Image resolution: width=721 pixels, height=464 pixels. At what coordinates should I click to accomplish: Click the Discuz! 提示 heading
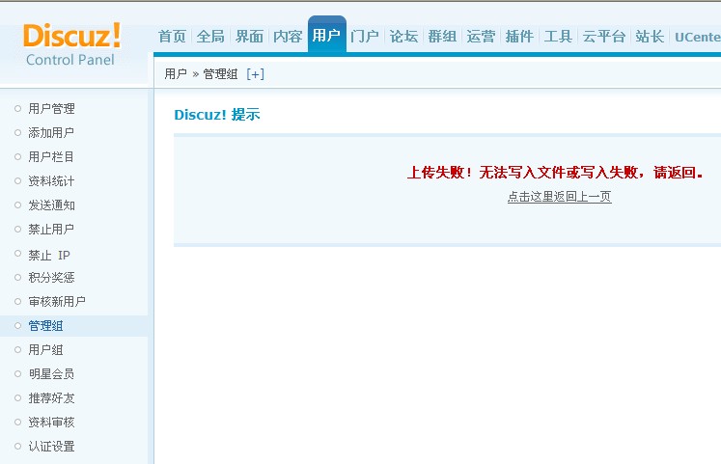point(217,115)
